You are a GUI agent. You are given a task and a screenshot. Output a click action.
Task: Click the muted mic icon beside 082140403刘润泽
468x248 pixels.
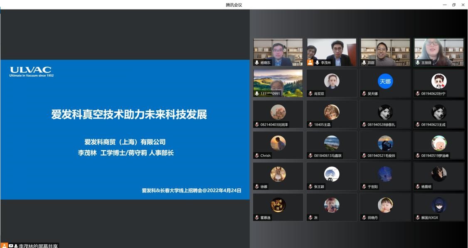click(257, 124)
